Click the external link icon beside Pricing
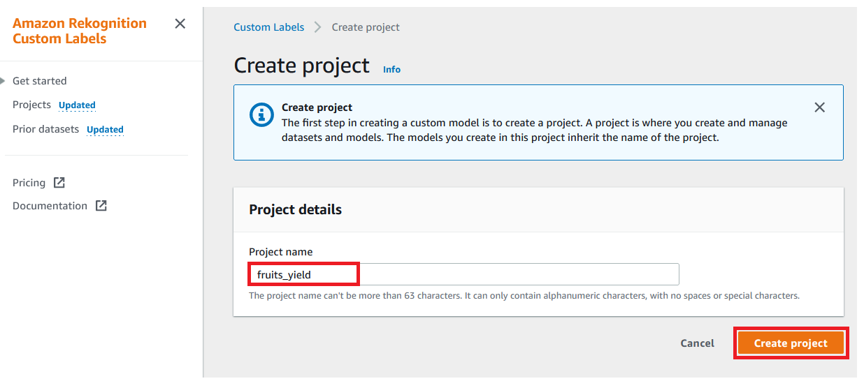This screenshot has height=381, width=864. pyautogui.click(x=59, y=182)
